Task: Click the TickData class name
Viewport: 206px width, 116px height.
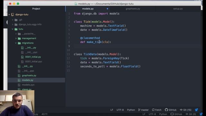Action: point(90,54)
